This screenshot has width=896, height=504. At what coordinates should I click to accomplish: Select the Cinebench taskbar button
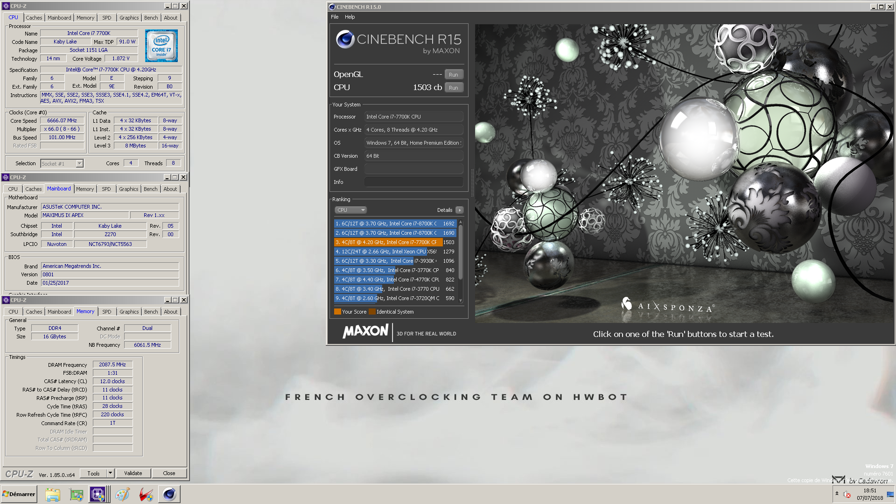pyautogui.click(x=169, y=494)
